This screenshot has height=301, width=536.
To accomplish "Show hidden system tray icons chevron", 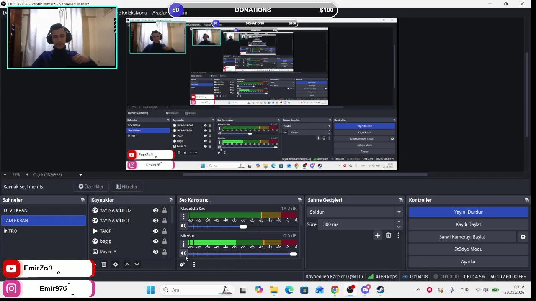I will (x=418, y=290).
